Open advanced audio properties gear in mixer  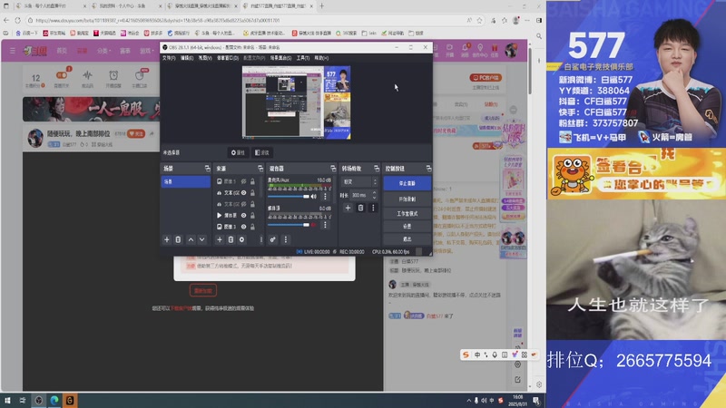point(273,239)
